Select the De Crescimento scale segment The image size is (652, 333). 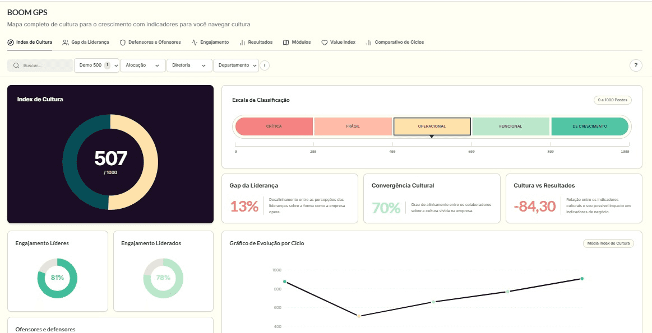(590, 126)
